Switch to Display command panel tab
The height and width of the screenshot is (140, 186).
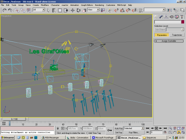pos(177,17)
